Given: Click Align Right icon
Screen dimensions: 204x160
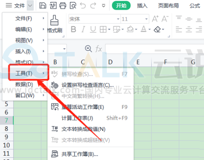Looking at the screenshot, I should [199, 29].
